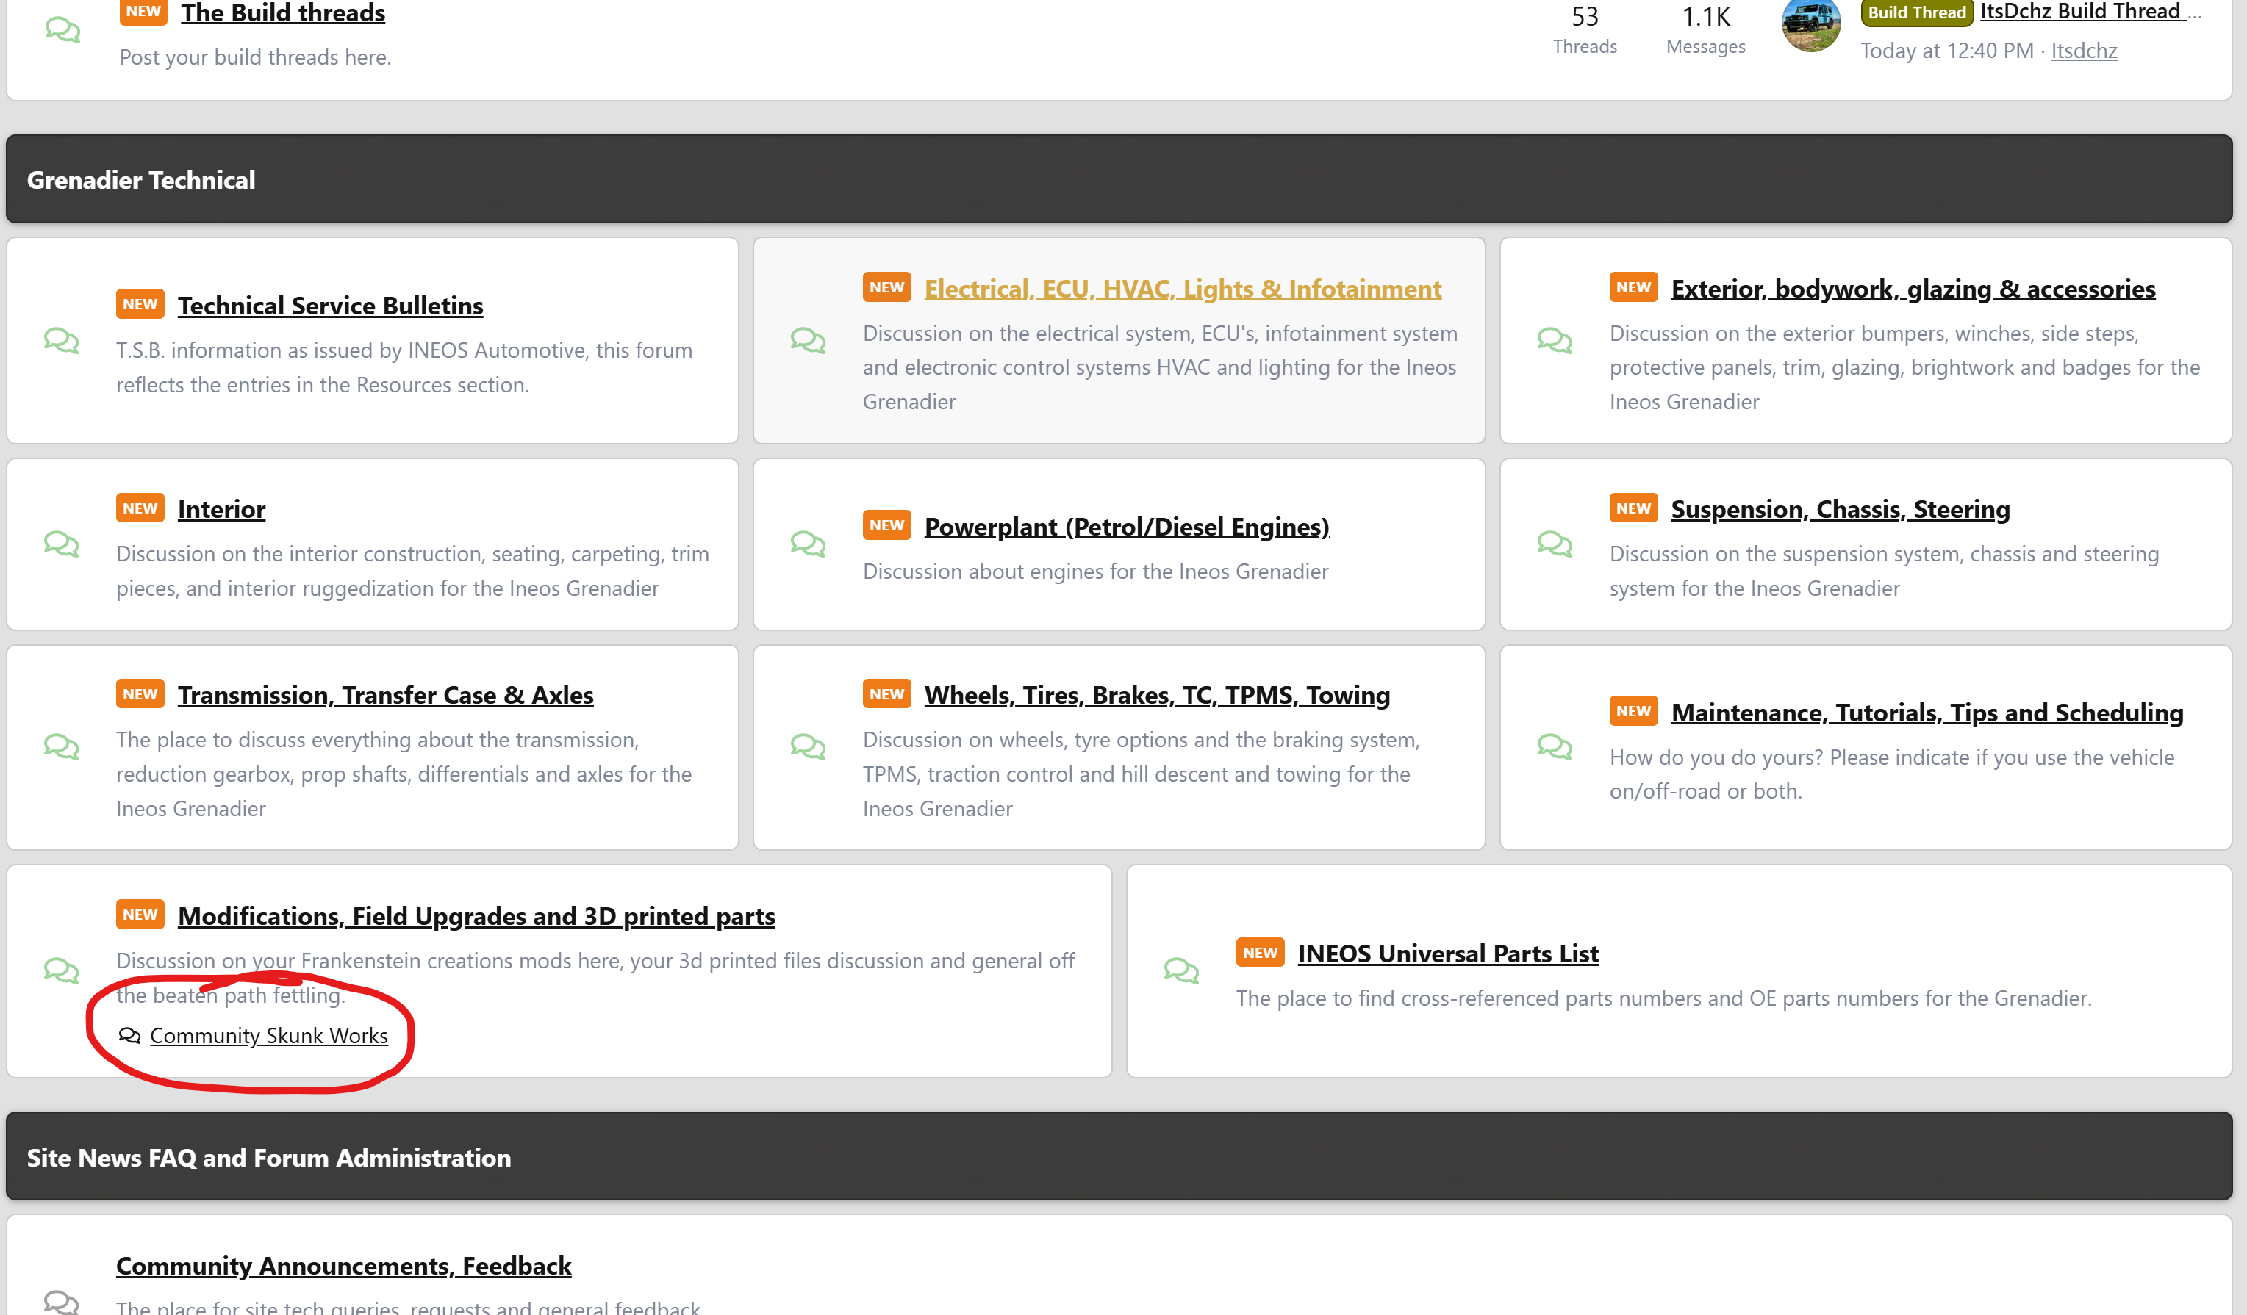Open Suspension, Chassis, Steering forum
Viewport: 2247px width, 1315px height.
pyautogui.click(x=1841, y=508)
